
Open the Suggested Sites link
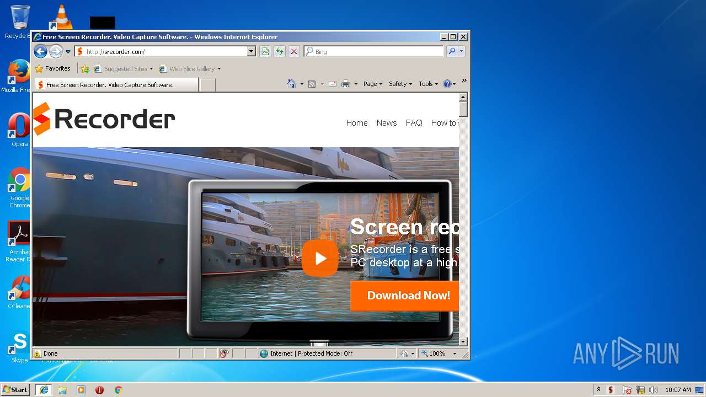coord(123,69)
